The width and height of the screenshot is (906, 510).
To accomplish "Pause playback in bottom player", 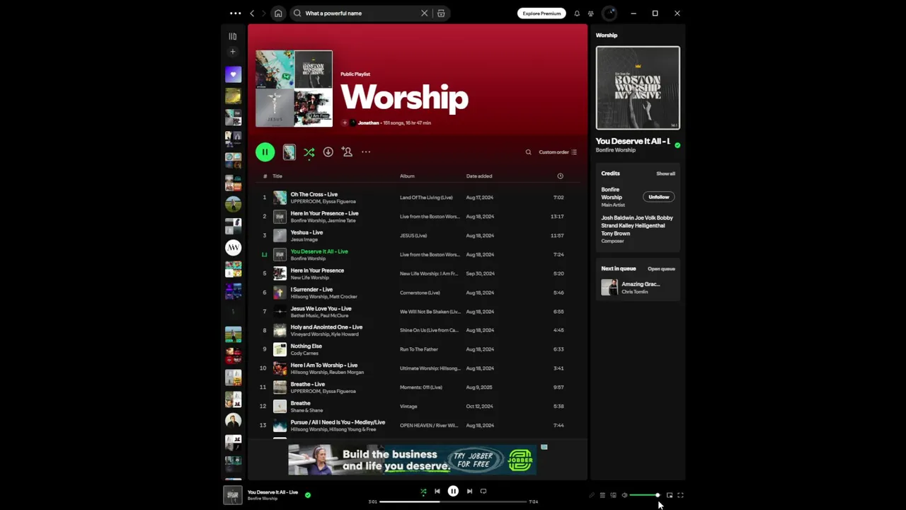I will click(453, 491).
